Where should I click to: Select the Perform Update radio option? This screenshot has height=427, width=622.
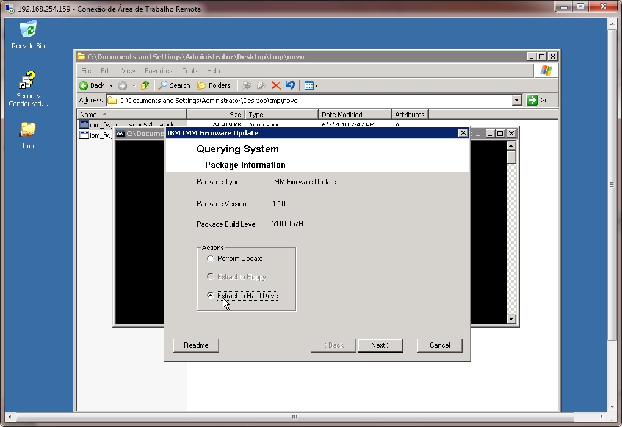click(x=211, y=259)
